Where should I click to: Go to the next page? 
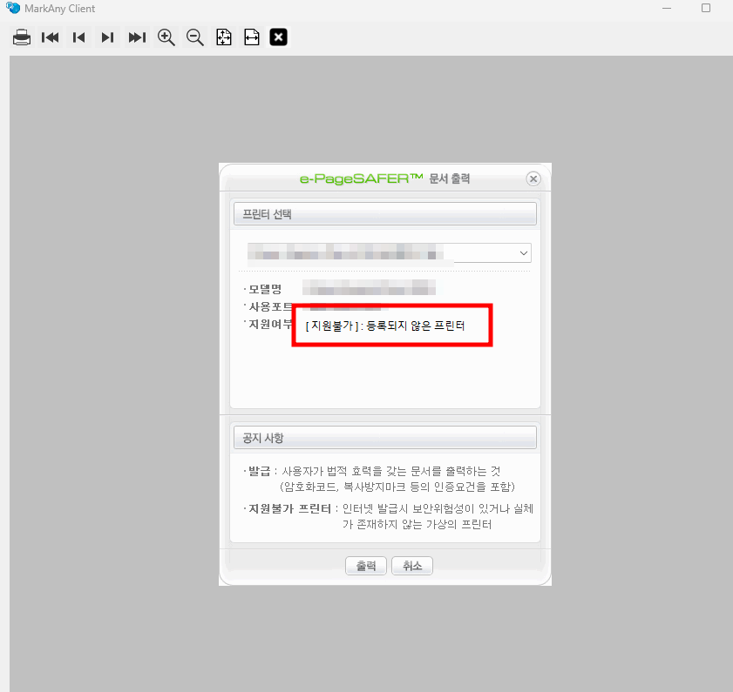coord(107,37)
